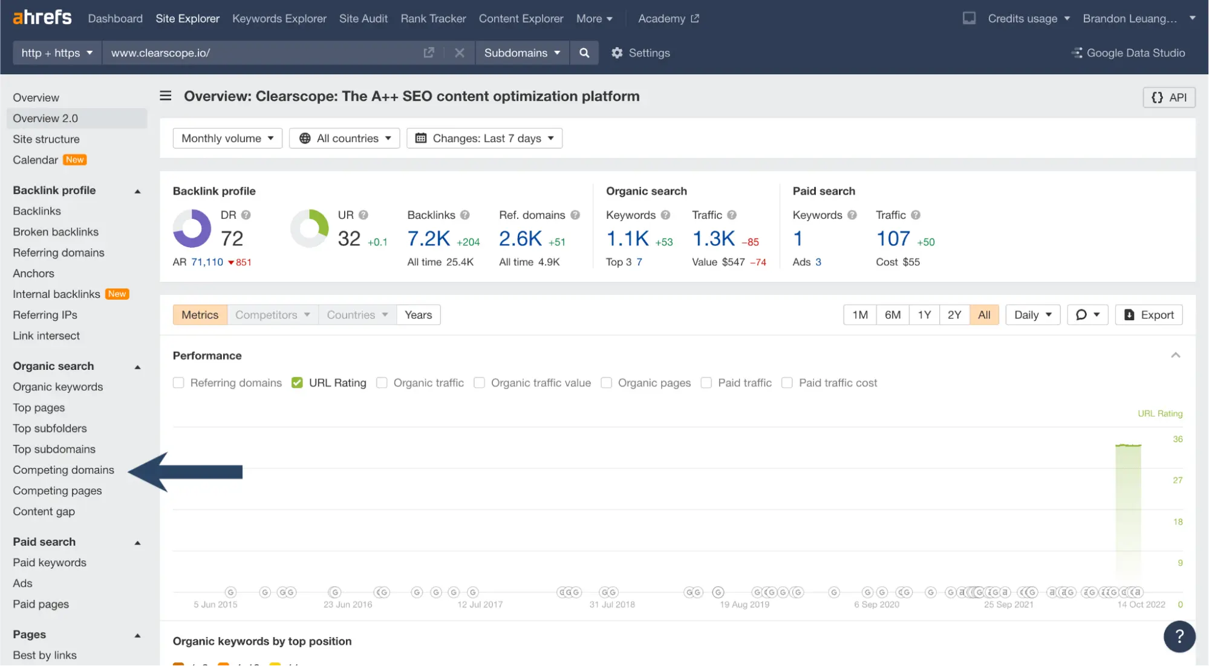This screenshot has width=1209, height=666.
Task: Switch to the Years tab
Action: click(418, 315)
